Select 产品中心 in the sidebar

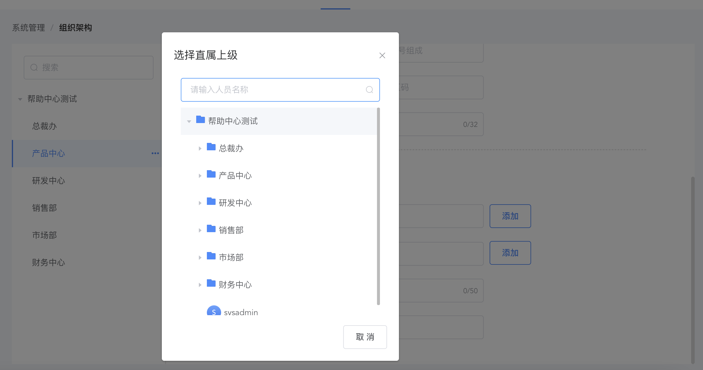tap(49, 153)
